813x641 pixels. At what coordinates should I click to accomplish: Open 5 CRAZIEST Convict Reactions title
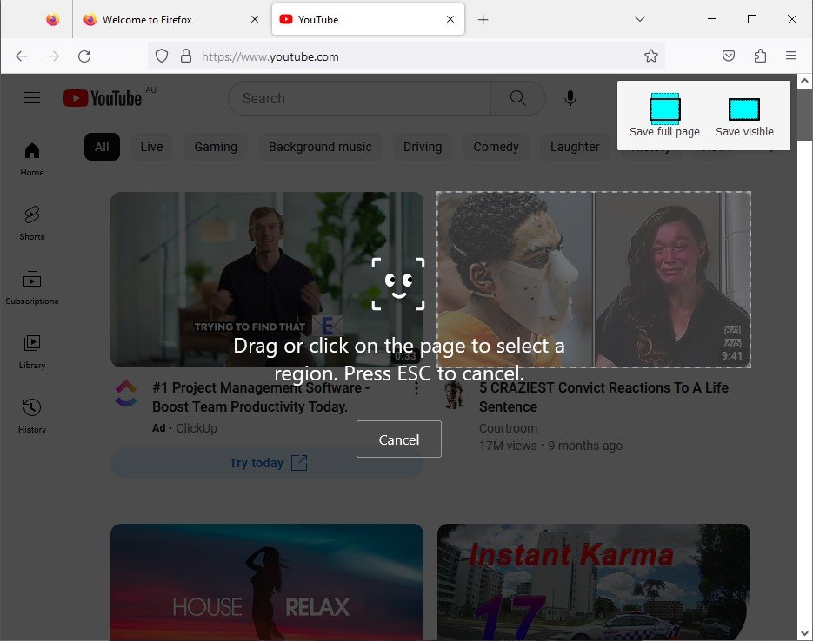[x=604, y=397]
